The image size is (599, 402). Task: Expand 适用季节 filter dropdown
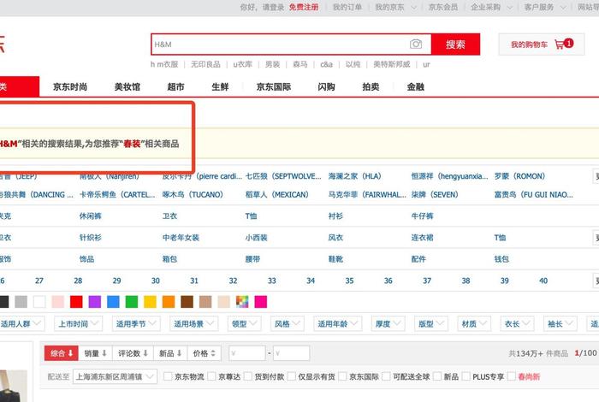point(136,323)
